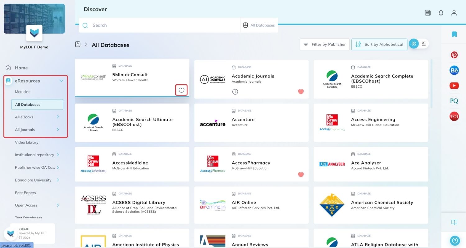Expand Bangalore University arrow
Image resolution: width=466 pixels, height=248 pixels.
point(58,180)
